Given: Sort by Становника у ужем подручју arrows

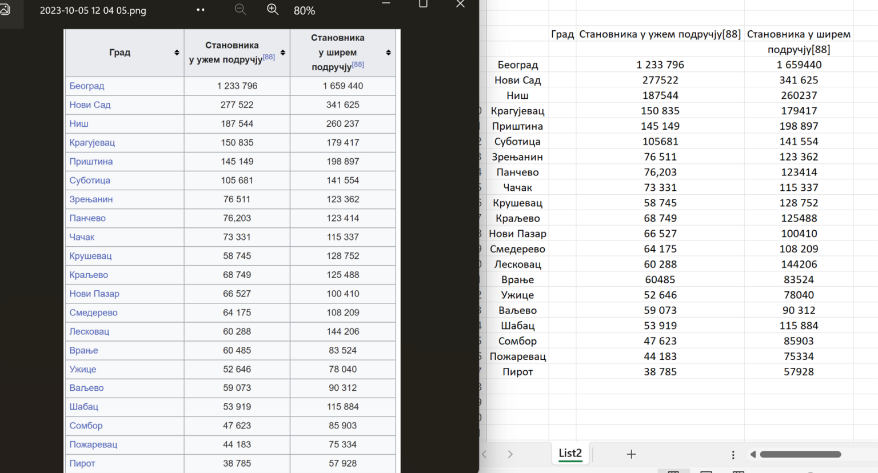Looking at the screenshot, I should (283, 53).
